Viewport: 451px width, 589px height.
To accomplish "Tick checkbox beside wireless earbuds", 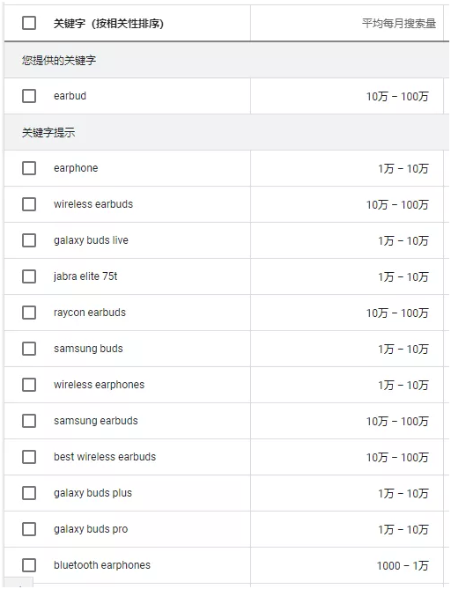I will point(29,204).
